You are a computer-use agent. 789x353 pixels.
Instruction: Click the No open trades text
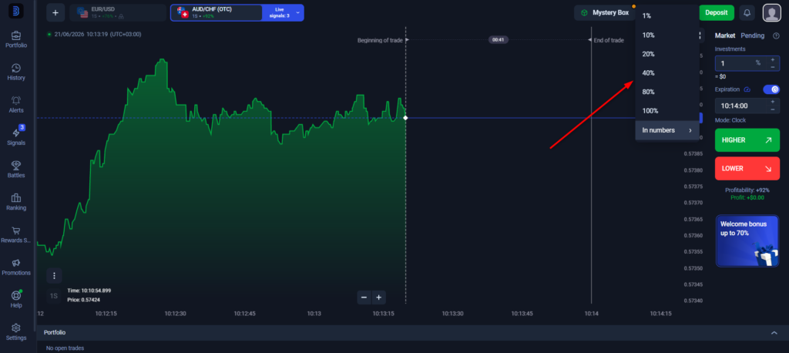tap(65, 348)
